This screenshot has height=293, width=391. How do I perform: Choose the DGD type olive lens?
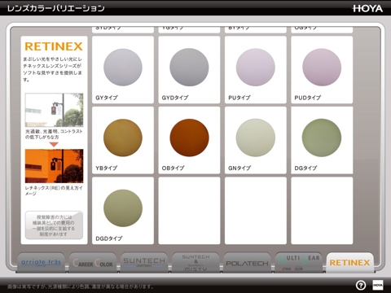pyautogui.click(x=123, y=211)
